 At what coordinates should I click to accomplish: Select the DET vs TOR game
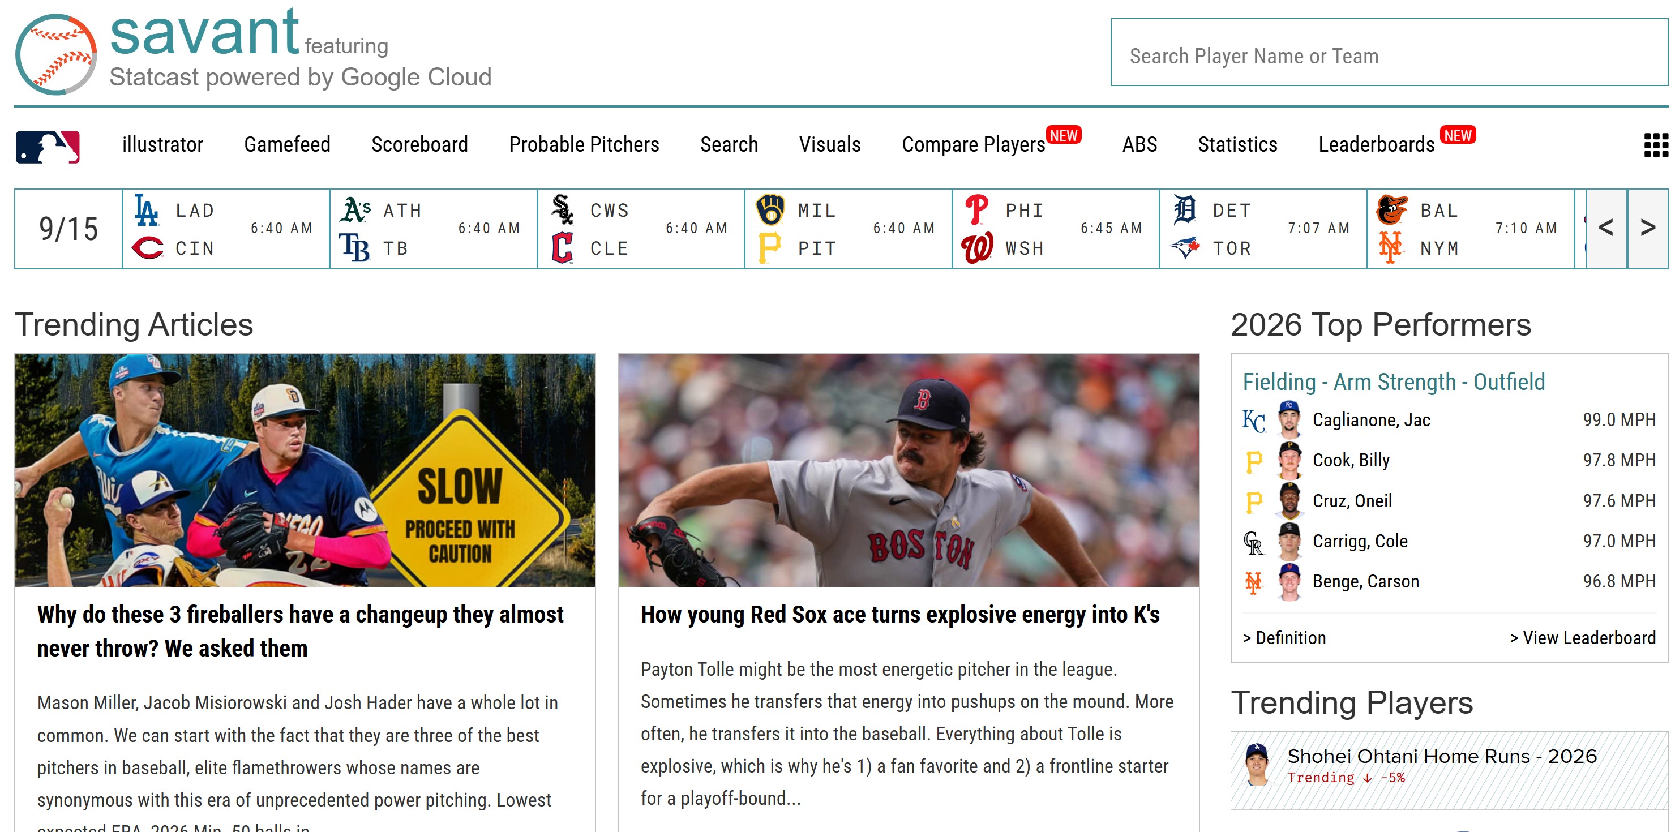tap(1263, 229)
